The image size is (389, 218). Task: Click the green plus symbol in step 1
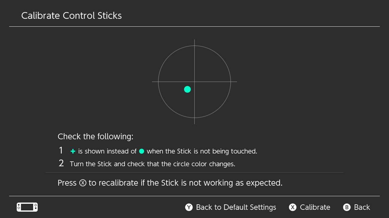click(x=73, y=151)
